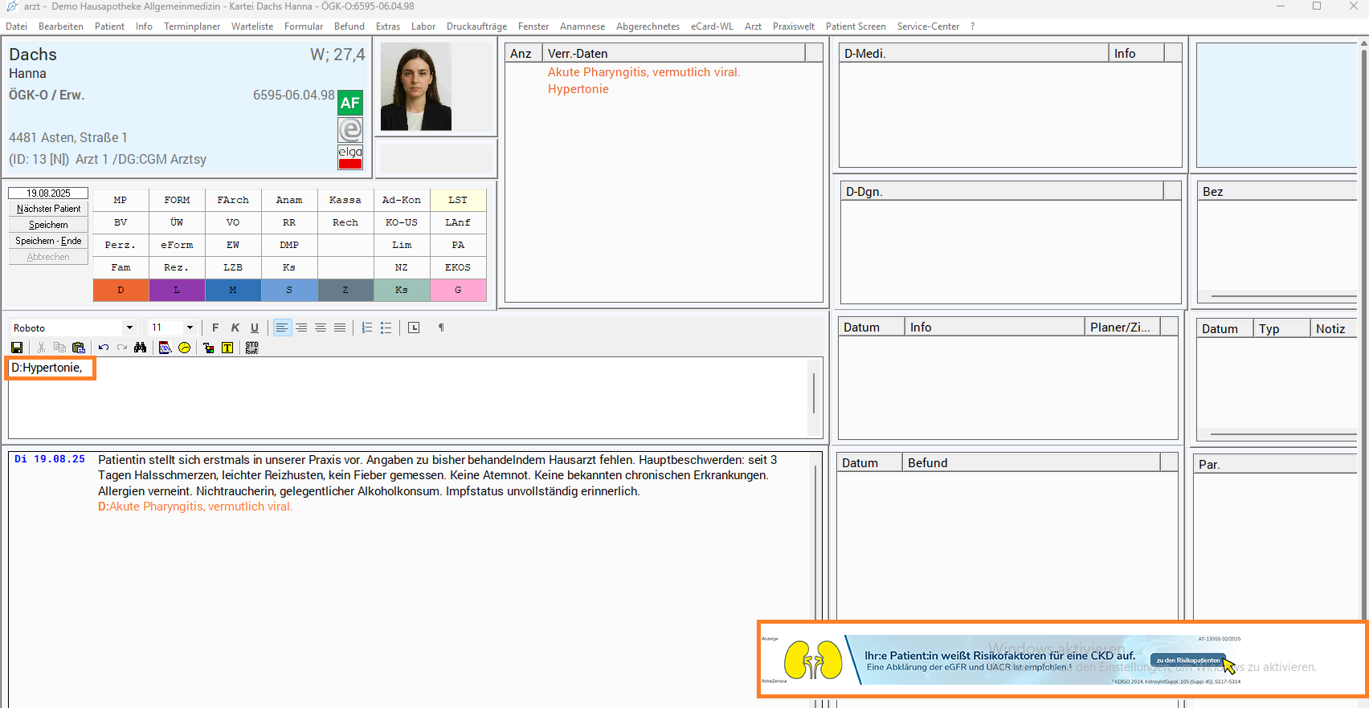Click the Nächster Patient button
Viewport: 1369px width, 708px height.
tap(48, 209)
